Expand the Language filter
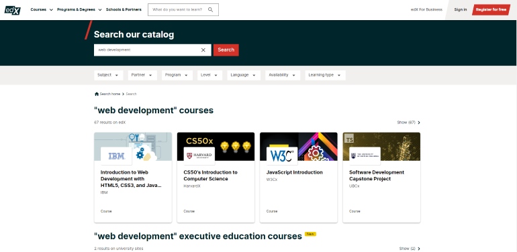Image resolution: width=517 pixels, height=252 pixels. coord(244,75)
